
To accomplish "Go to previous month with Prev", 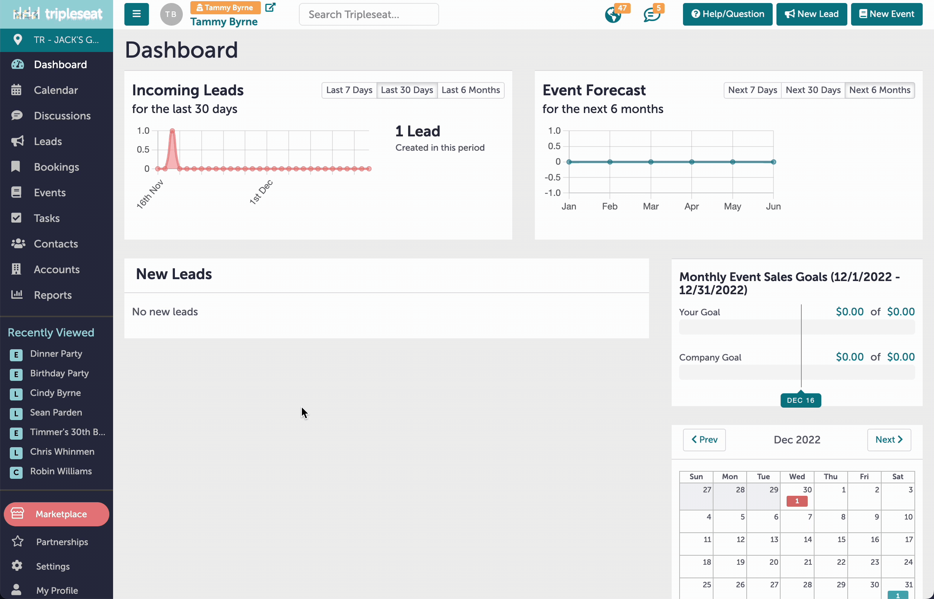I will click(704, 440).
